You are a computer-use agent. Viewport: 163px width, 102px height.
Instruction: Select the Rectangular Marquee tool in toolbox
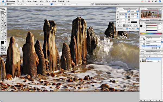click(x=2, y=13)
